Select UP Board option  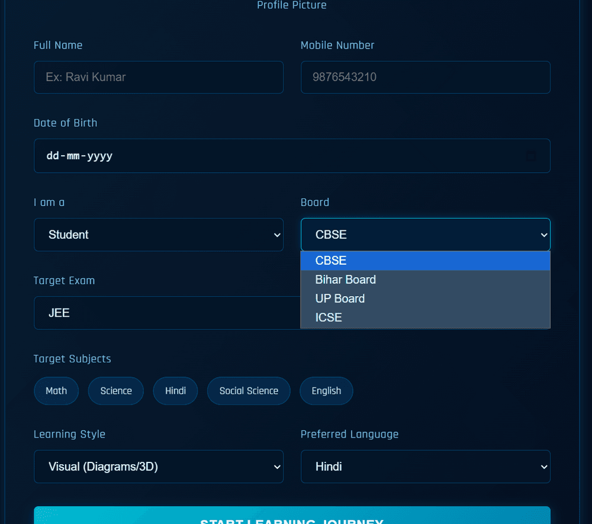[x=425, y=298]
